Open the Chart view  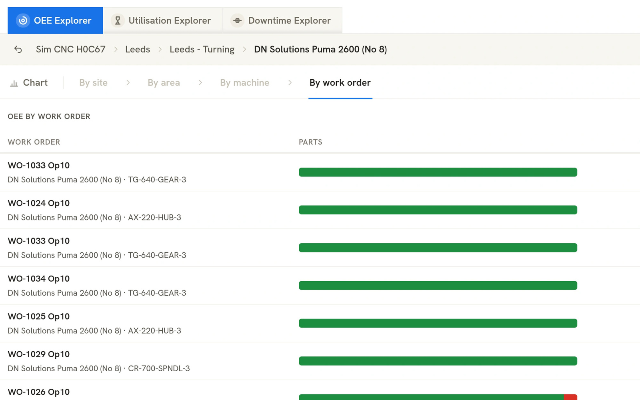coord(29,83)
